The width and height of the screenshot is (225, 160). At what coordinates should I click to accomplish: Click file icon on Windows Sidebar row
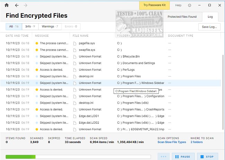[x=75, y=83]
